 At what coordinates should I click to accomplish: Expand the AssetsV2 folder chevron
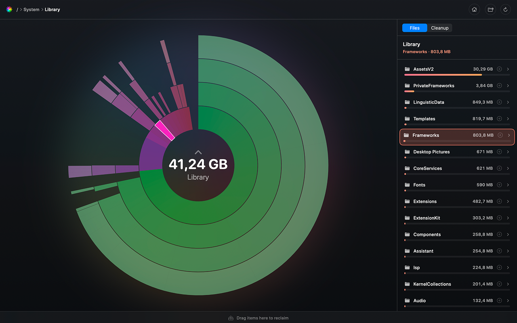pyautogui.click(x=508, y=69)
